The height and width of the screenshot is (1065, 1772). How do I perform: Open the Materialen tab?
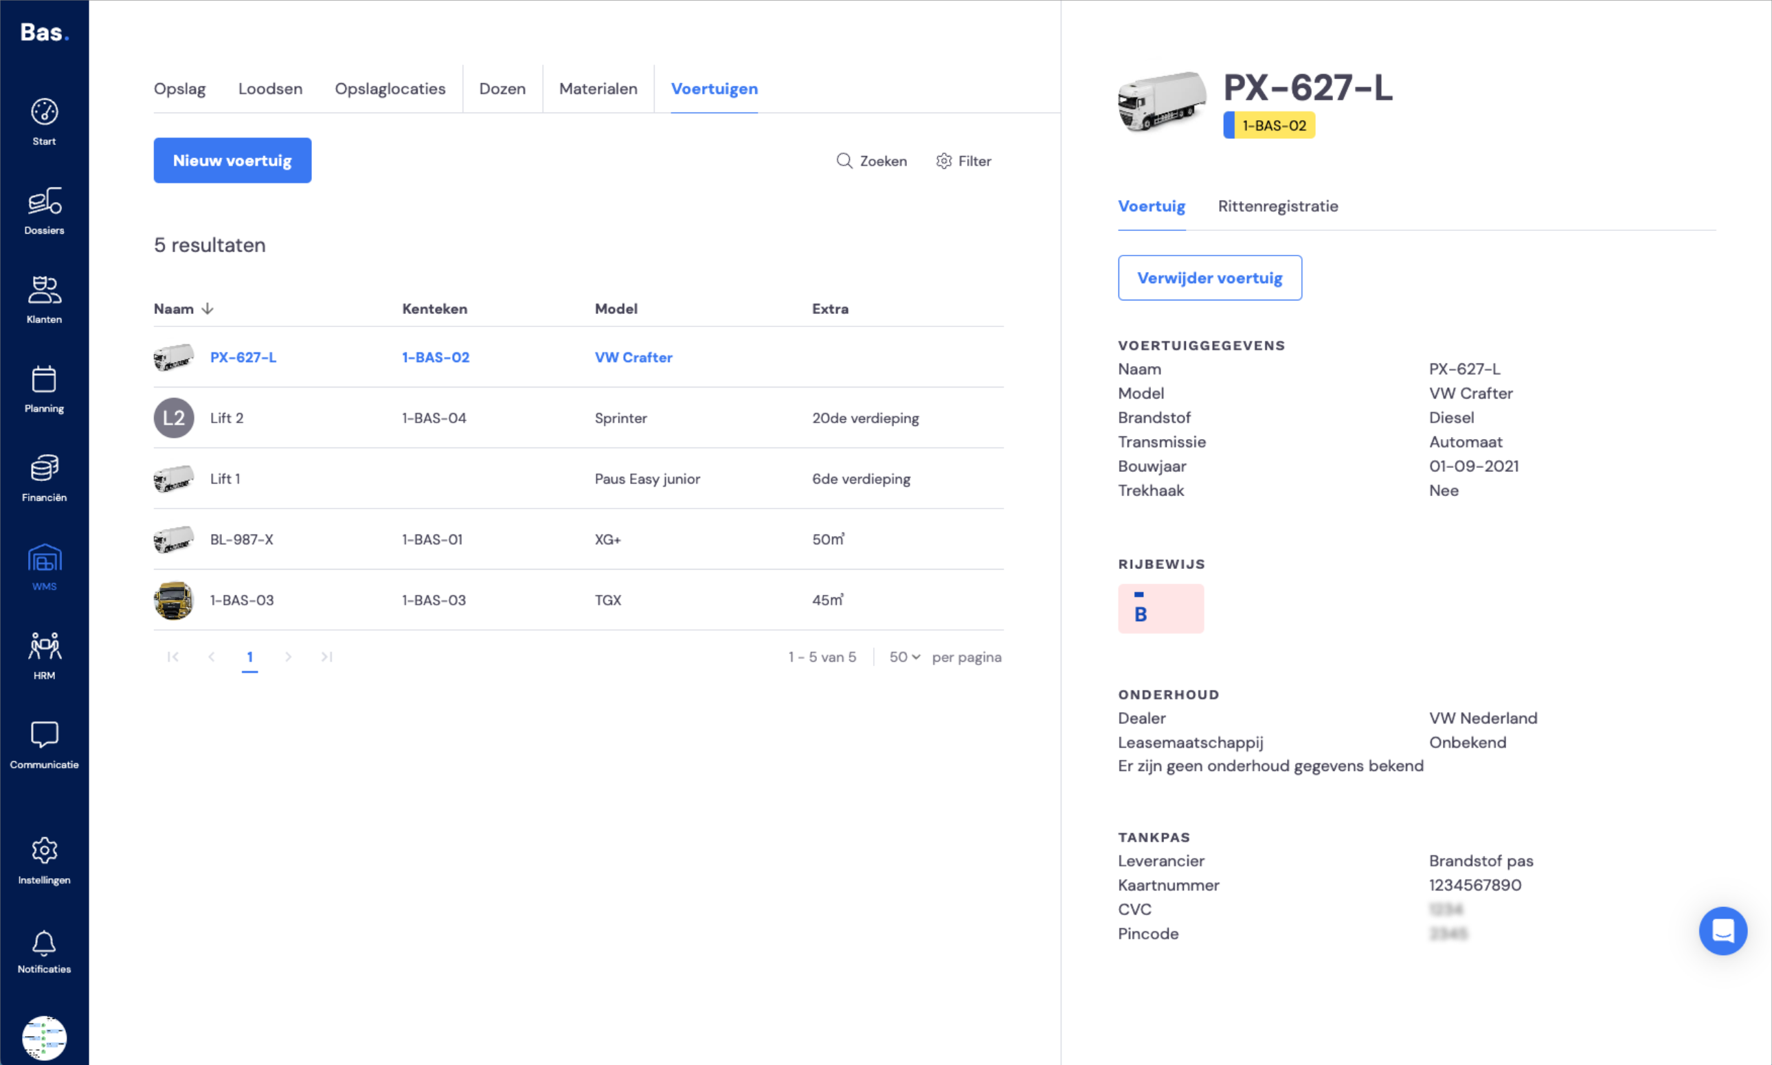pyautogui.click(x=598, y=89)
